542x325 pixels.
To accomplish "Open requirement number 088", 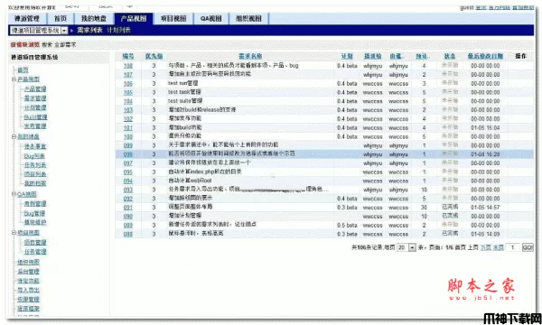I will (x=128, y=234).
